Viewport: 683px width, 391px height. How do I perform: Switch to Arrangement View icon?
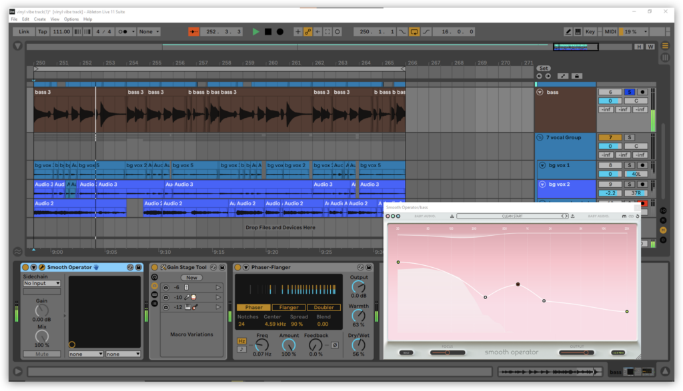tap(665, 46)
